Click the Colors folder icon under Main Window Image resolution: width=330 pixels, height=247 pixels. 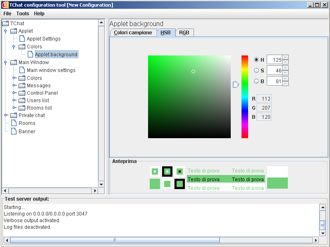[x=22, y=78]
